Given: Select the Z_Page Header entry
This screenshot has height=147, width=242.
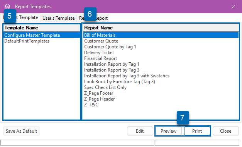Looking at the screenshot, I should (161, 99).
